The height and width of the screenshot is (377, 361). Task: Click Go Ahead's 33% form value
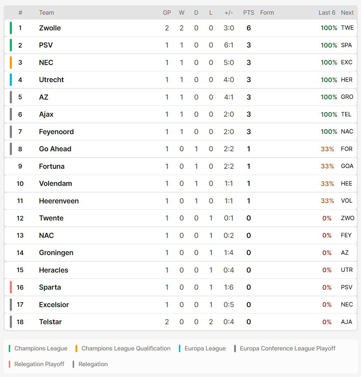[x=327, y=149]
